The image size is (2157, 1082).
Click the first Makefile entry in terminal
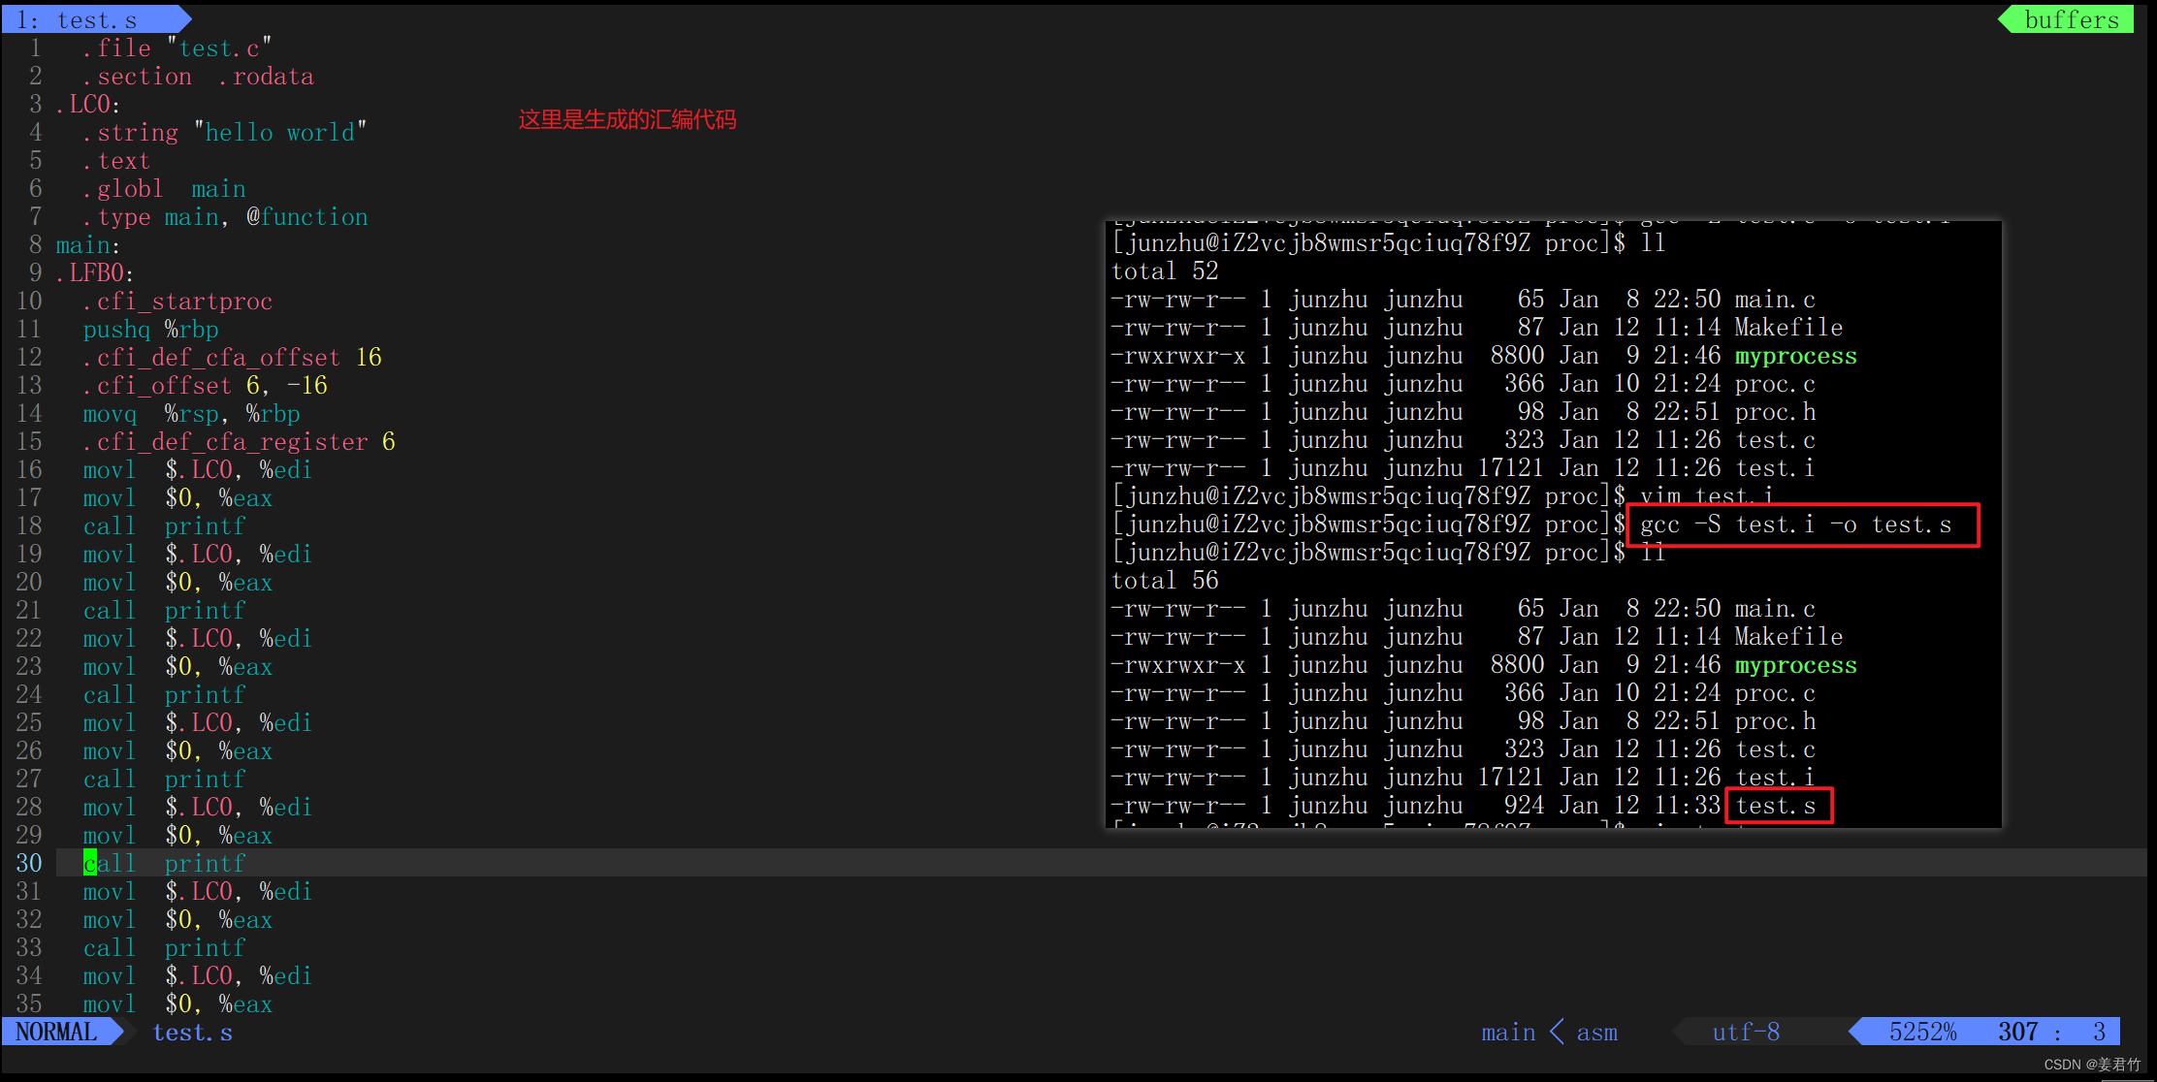point(1788,328)
